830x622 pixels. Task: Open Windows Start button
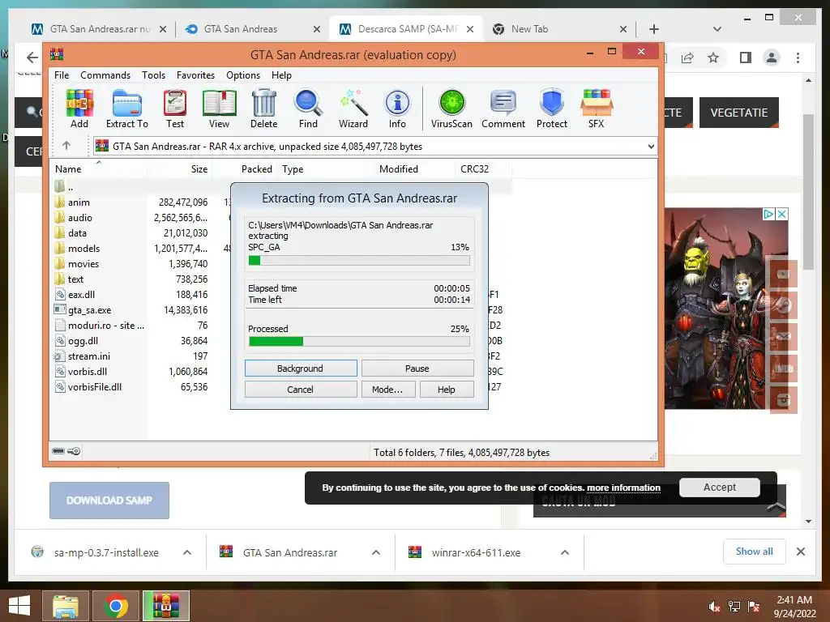tap(19, 606)
